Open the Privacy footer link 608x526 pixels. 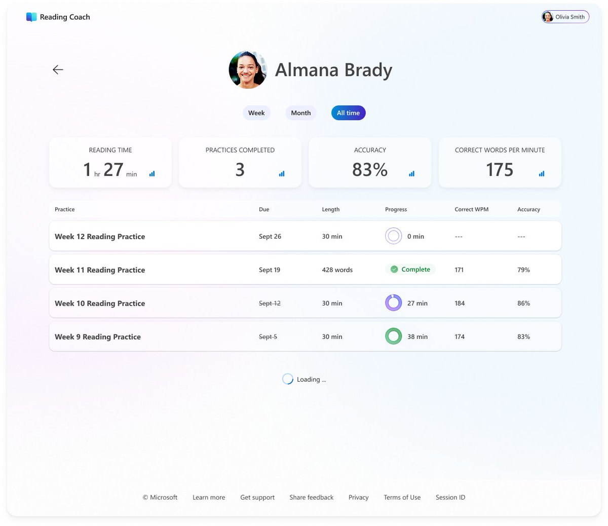click(359, 497)
